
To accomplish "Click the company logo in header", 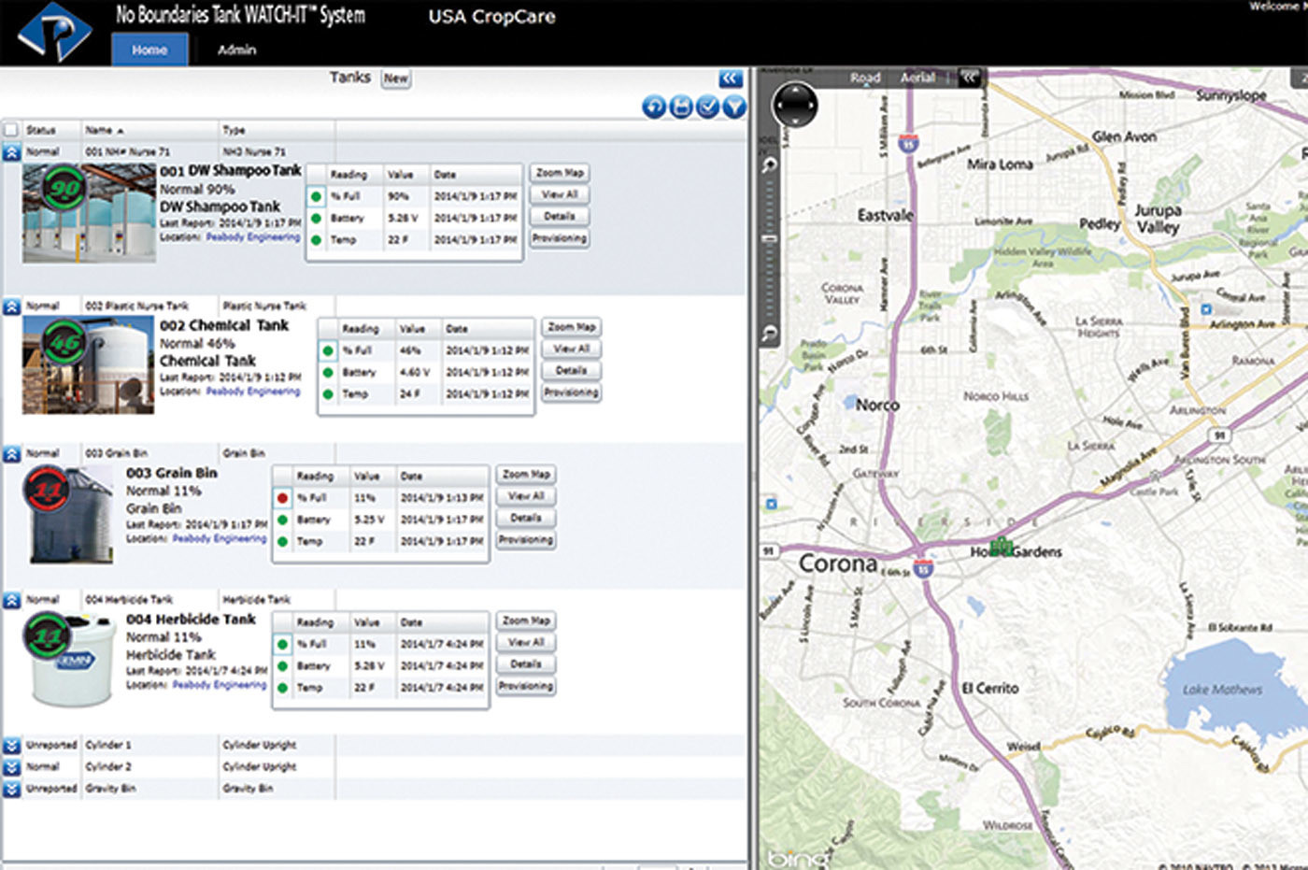I will 55,32.
